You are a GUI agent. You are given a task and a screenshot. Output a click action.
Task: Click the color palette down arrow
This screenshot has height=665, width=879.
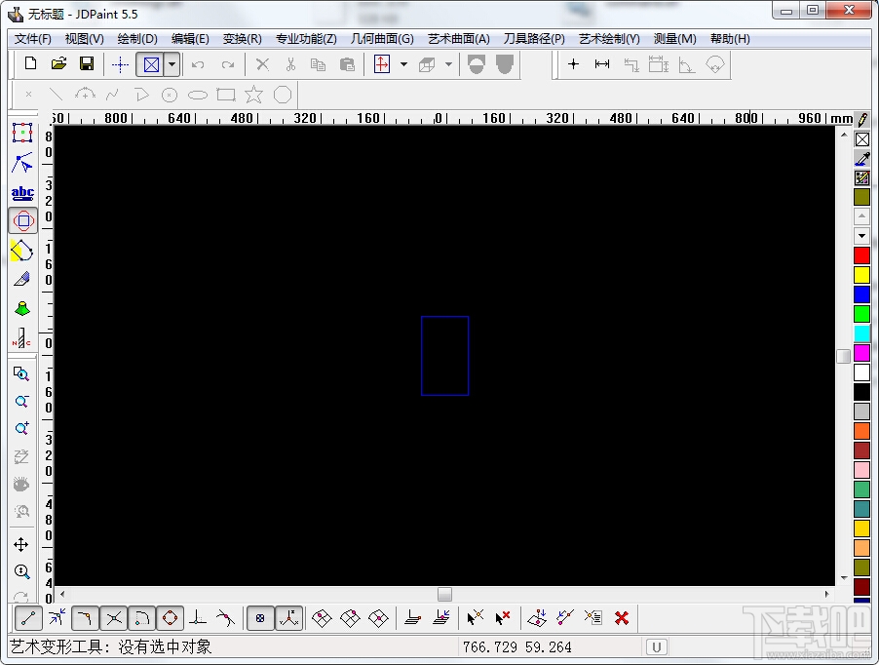pyautogui.click(x=861, y=236)
